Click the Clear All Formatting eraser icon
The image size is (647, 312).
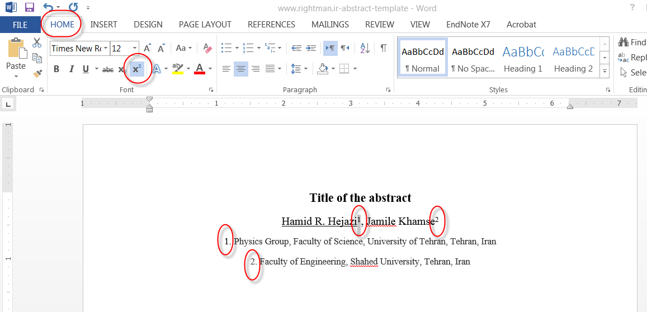pos(207,48)
